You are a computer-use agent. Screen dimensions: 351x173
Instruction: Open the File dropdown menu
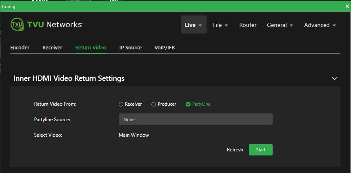click(x=220, y=25)
